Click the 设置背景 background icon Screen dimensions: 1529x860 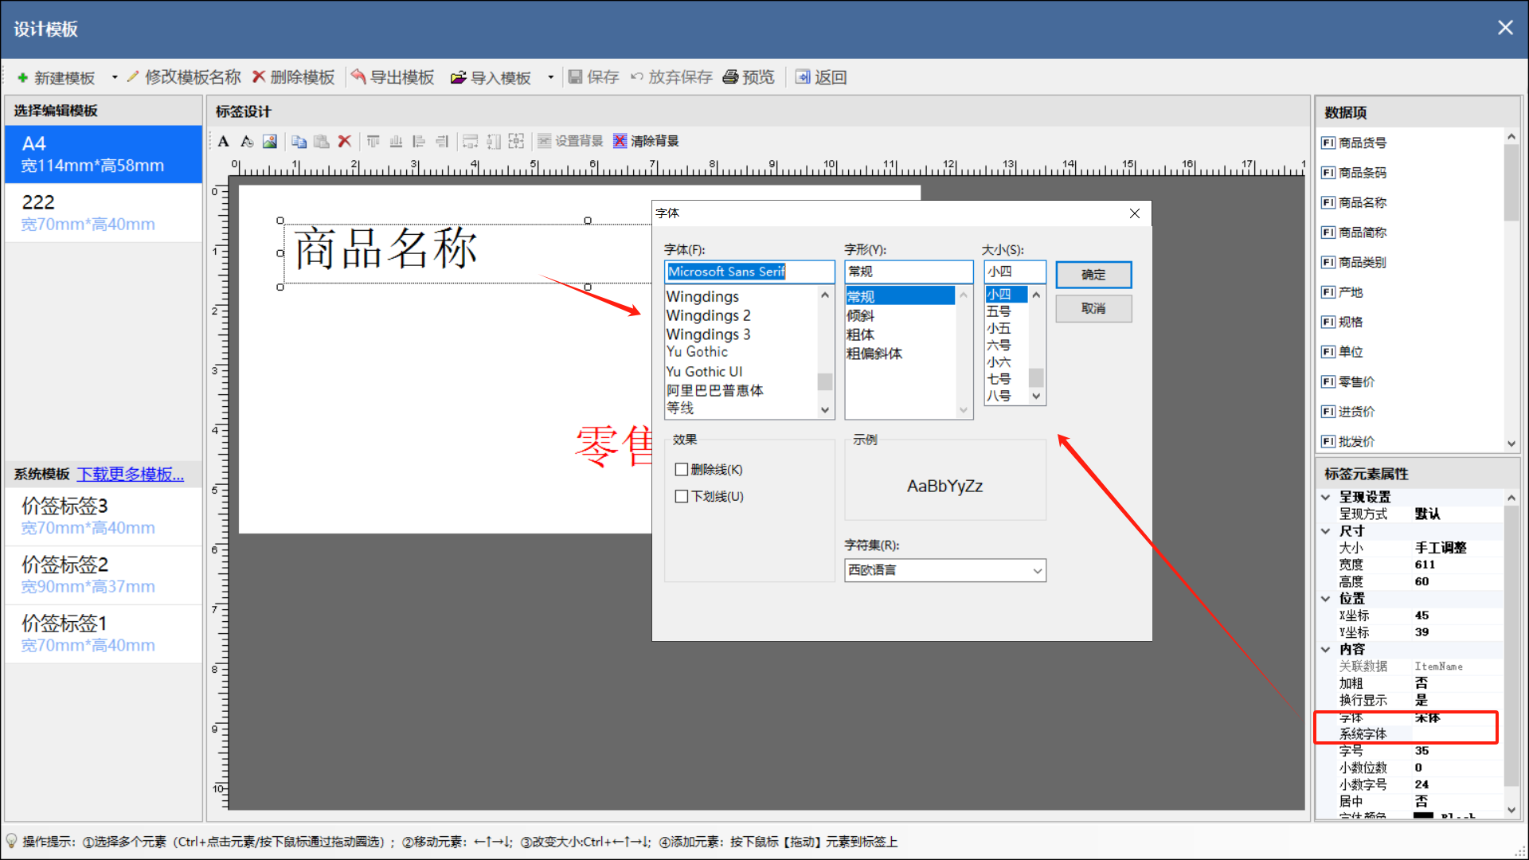(545, 141)
